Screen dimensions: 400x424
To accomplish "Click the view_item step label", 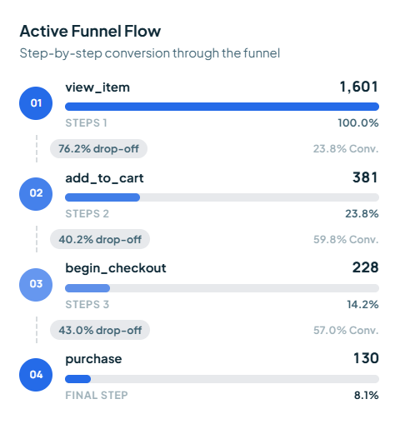I will point(97,87).
